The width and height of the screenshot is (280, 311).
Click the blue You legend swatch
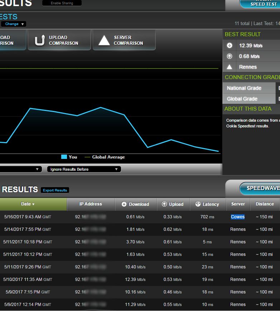pos(64,157)
